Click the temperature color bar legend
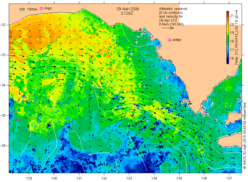The width and height of the screenshot is (248, 182). click(228, 37)
